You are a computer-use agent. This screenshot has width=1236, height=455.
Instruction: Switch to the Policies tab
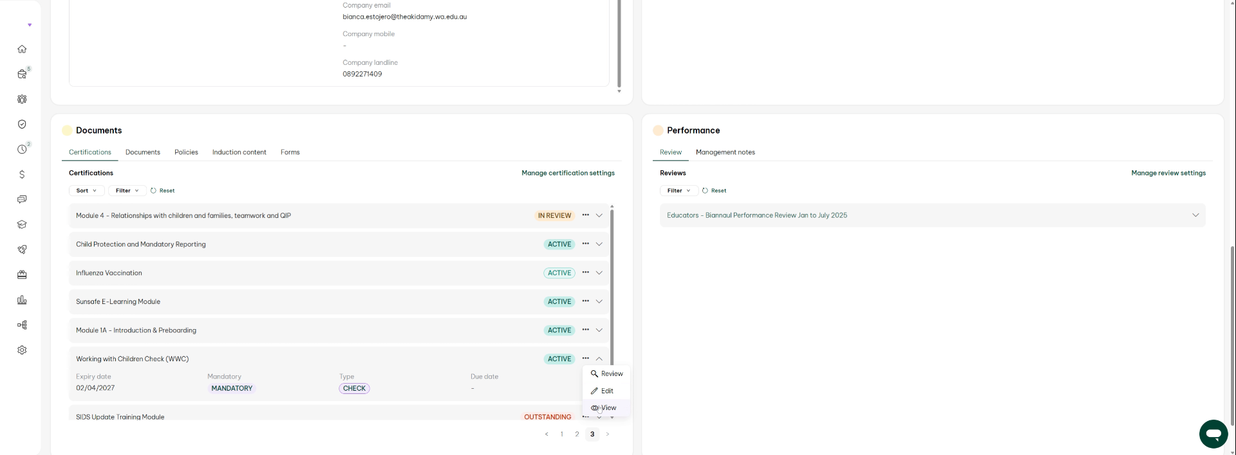tap(186, 152)
